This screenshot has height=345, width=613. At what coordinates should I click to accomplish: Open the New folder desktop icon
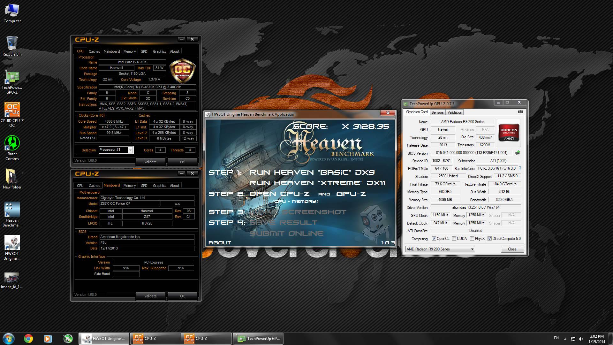coord(12,179)
